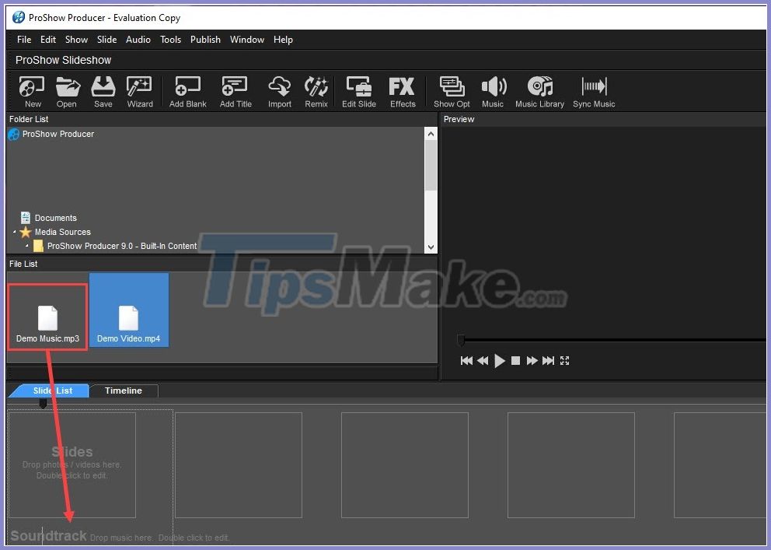Click the Music toolbar icon

click(x=494, y=91)
